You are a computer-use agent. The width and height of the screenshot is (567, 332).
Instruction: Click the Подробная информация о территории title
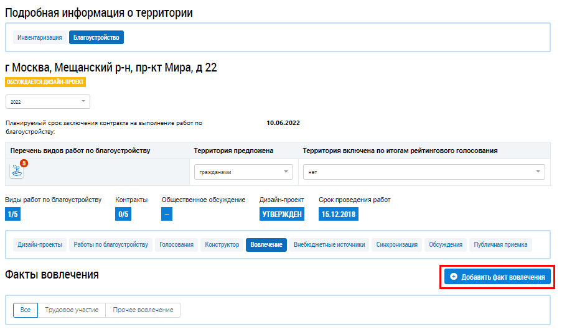tap(99, 12)
